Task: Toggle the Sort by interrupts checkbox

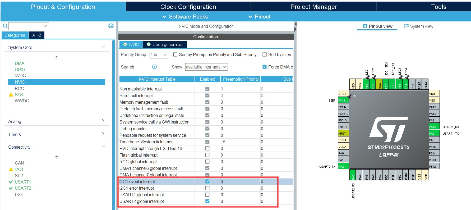Action: 264,54
